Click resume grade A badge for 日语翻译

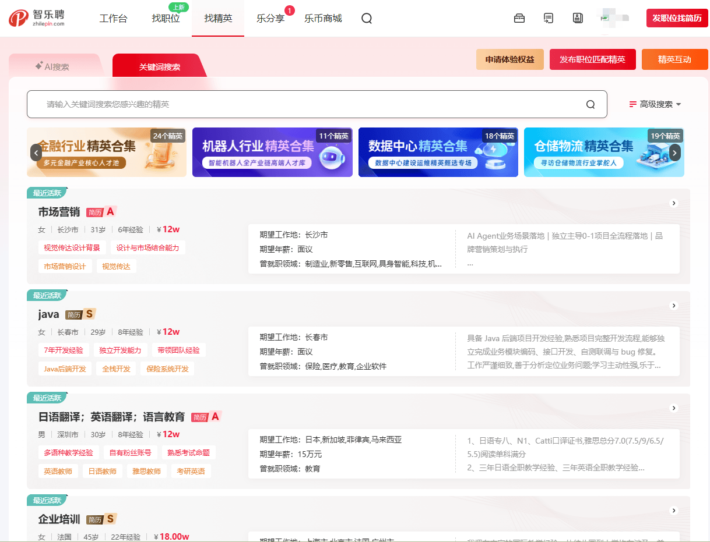[206, 417]
